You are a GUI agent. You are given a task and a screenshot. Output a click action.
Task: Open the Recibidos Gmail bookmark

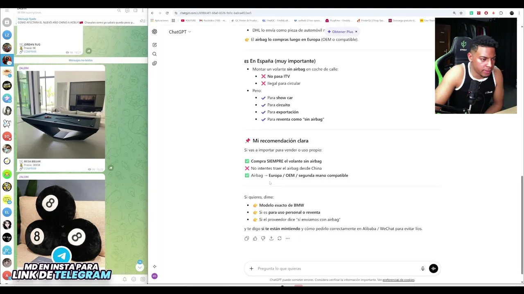coord(212,20)
